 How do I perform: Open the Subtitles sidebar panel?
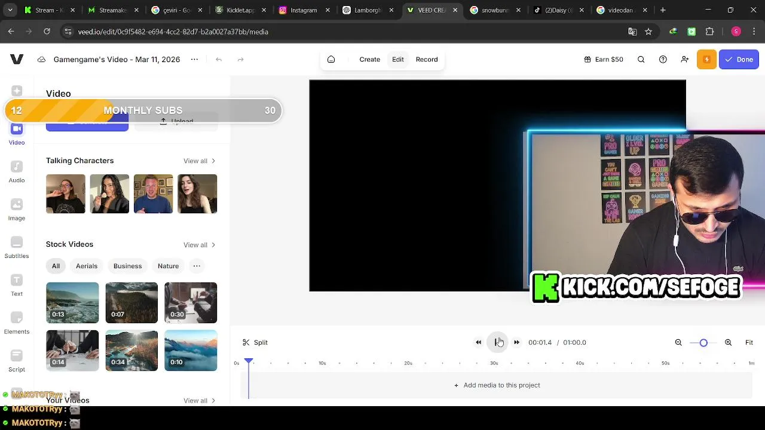click(x=17, y=247)
